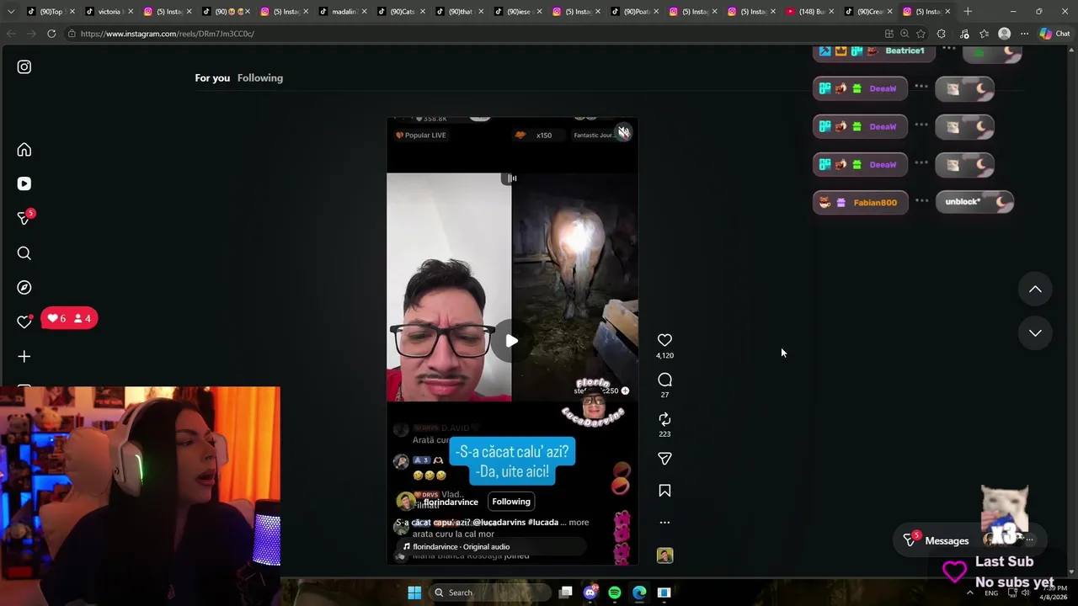Open the Windows Start menu
Screen dimensions: 1078x606
point(414,593)
